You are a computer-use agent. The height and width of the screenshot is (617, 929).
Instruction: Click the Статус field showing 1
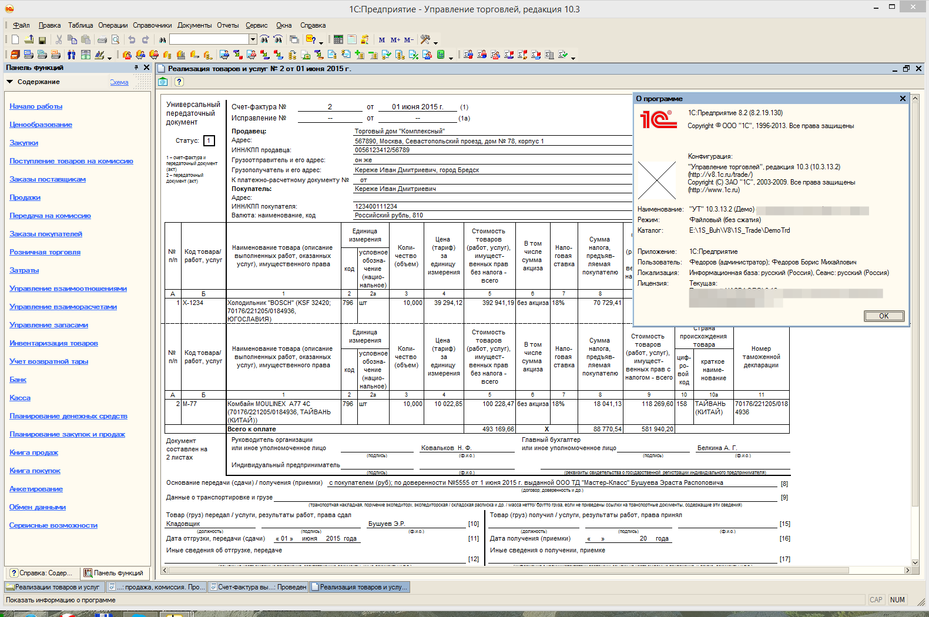tap(209, 141)
